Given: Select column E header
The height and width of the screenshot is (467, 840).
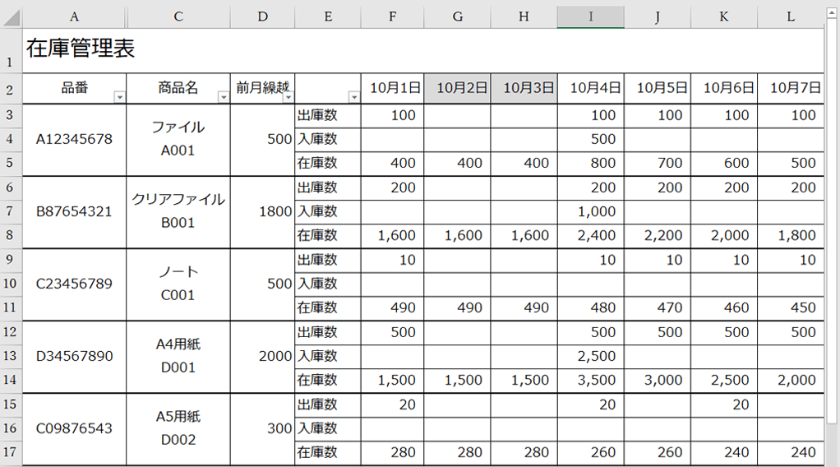Looking at the screenshot, I should point(328,16).
